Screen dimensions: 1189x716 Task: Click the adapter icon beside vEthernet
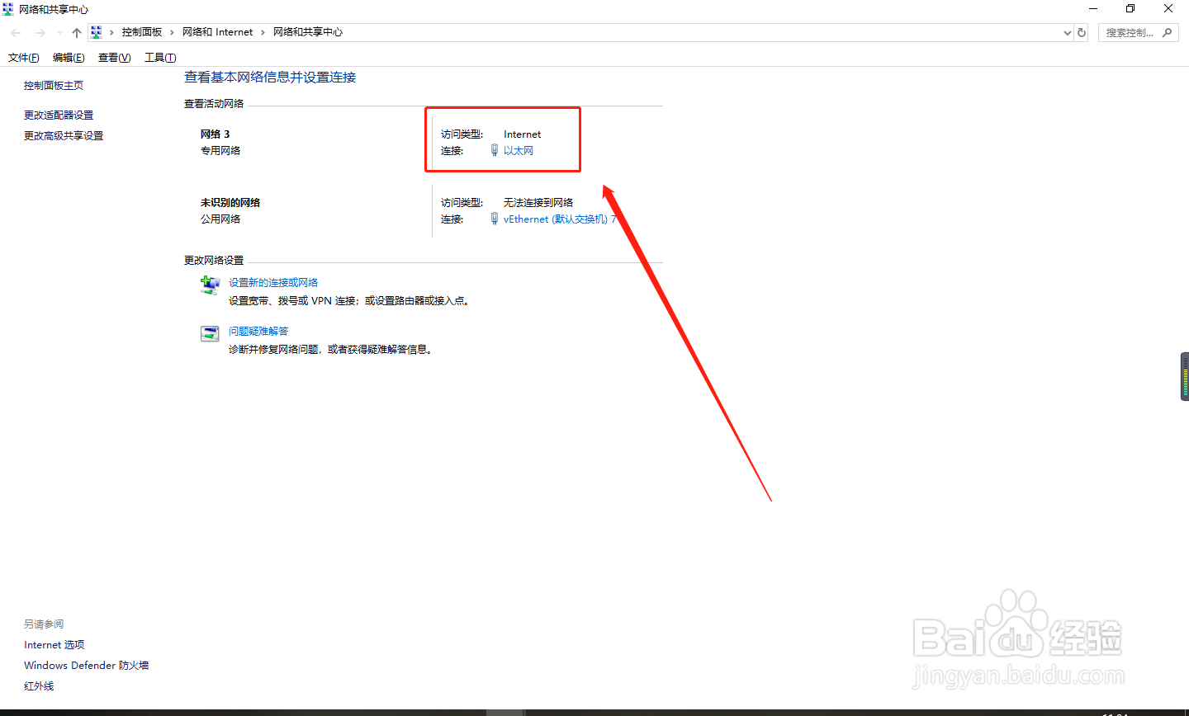[x=495, y=219]
